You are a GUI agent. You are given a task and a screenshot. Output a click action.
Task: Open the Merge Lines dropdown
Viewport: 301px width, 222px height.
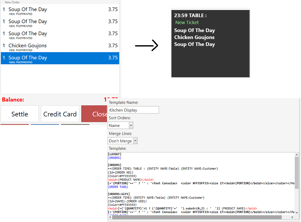pyautogui.click(x=122, y=140)
